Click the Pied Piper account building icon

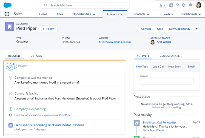point(10,26)
